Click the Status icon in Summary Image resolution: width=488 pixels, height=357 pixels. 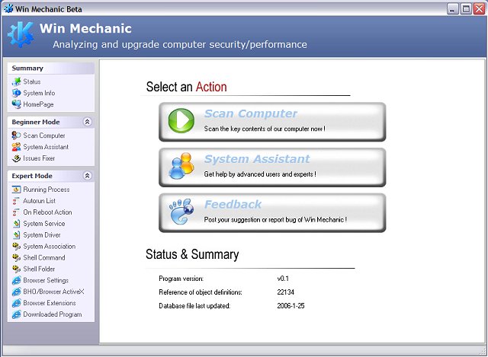(x=16, y=81)
